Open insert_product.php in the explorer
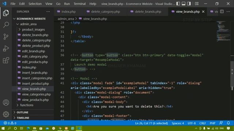The width and height of the screenshot is (234, 131). coord(35,83)
